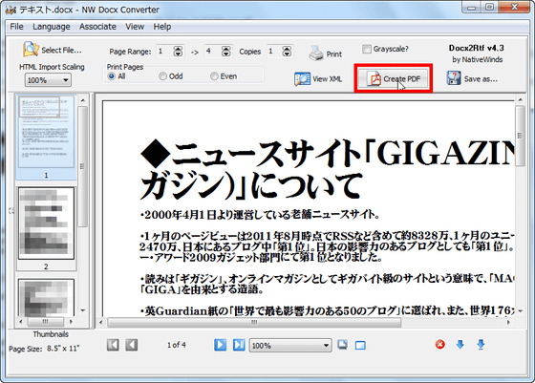The height and width of the screenshot is (383, 535).
Task: Open HTML Import Scaling dropdown
Action: [x=48, y=80]
